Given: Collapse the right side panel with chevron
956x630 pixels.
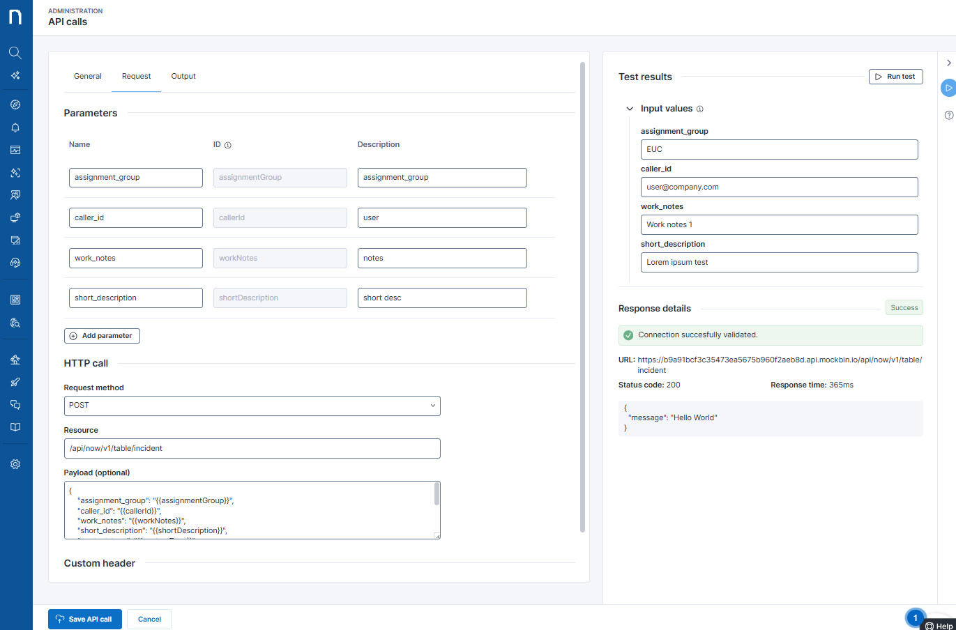Looking at the screenshot, I should (x=948, y=63).
